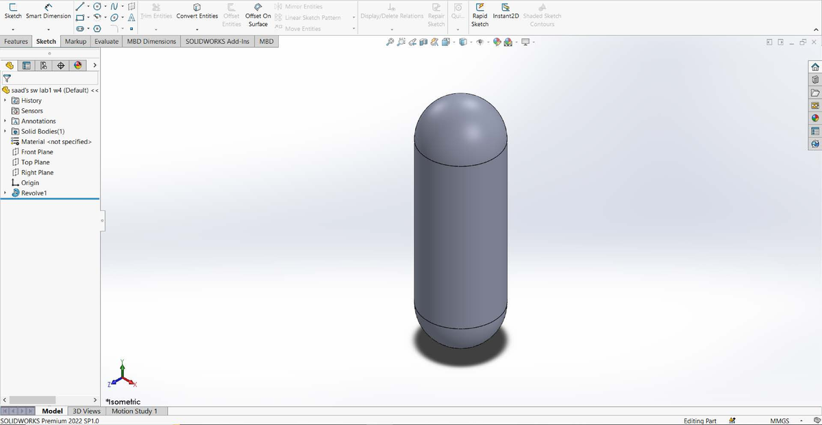This screenshot has width=822, height=425.
Task: Click the Zoom to Fit magnifier icon
Action: [x=390, y=42]
